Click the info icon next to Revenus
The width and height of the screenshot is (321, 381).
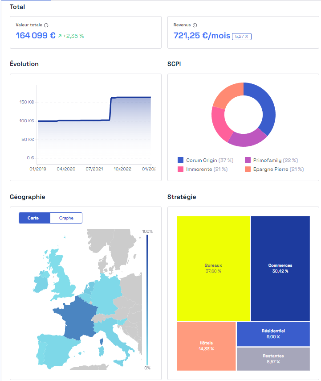[195, 25]
